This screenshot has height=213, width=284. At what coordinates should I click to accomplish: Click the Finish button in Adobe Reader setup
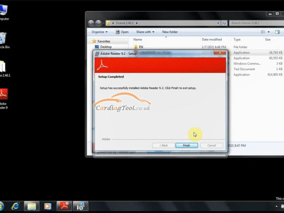186,145
